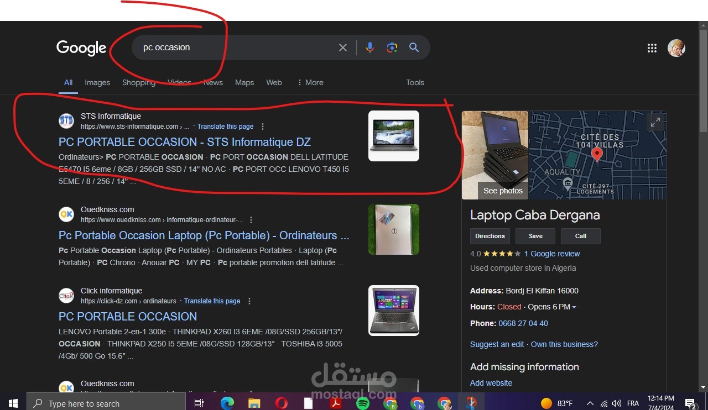
Task: Open the STS Informatique laptop thumbnail
Action: tap(394, 136)
